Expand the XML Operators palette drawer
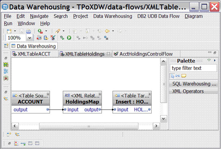The image size is (221, 149). pyautogui.click(x=194, y=91)
